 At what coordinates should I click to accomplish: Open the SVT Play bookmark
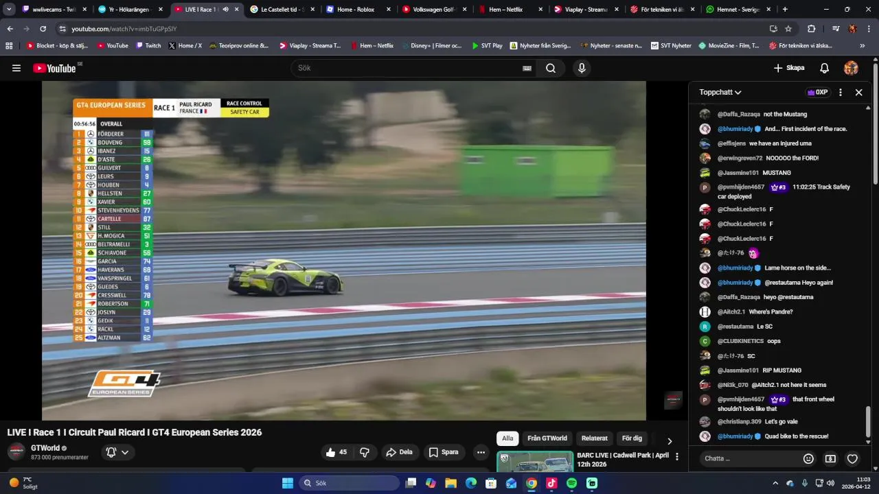[x=487, y=46]
